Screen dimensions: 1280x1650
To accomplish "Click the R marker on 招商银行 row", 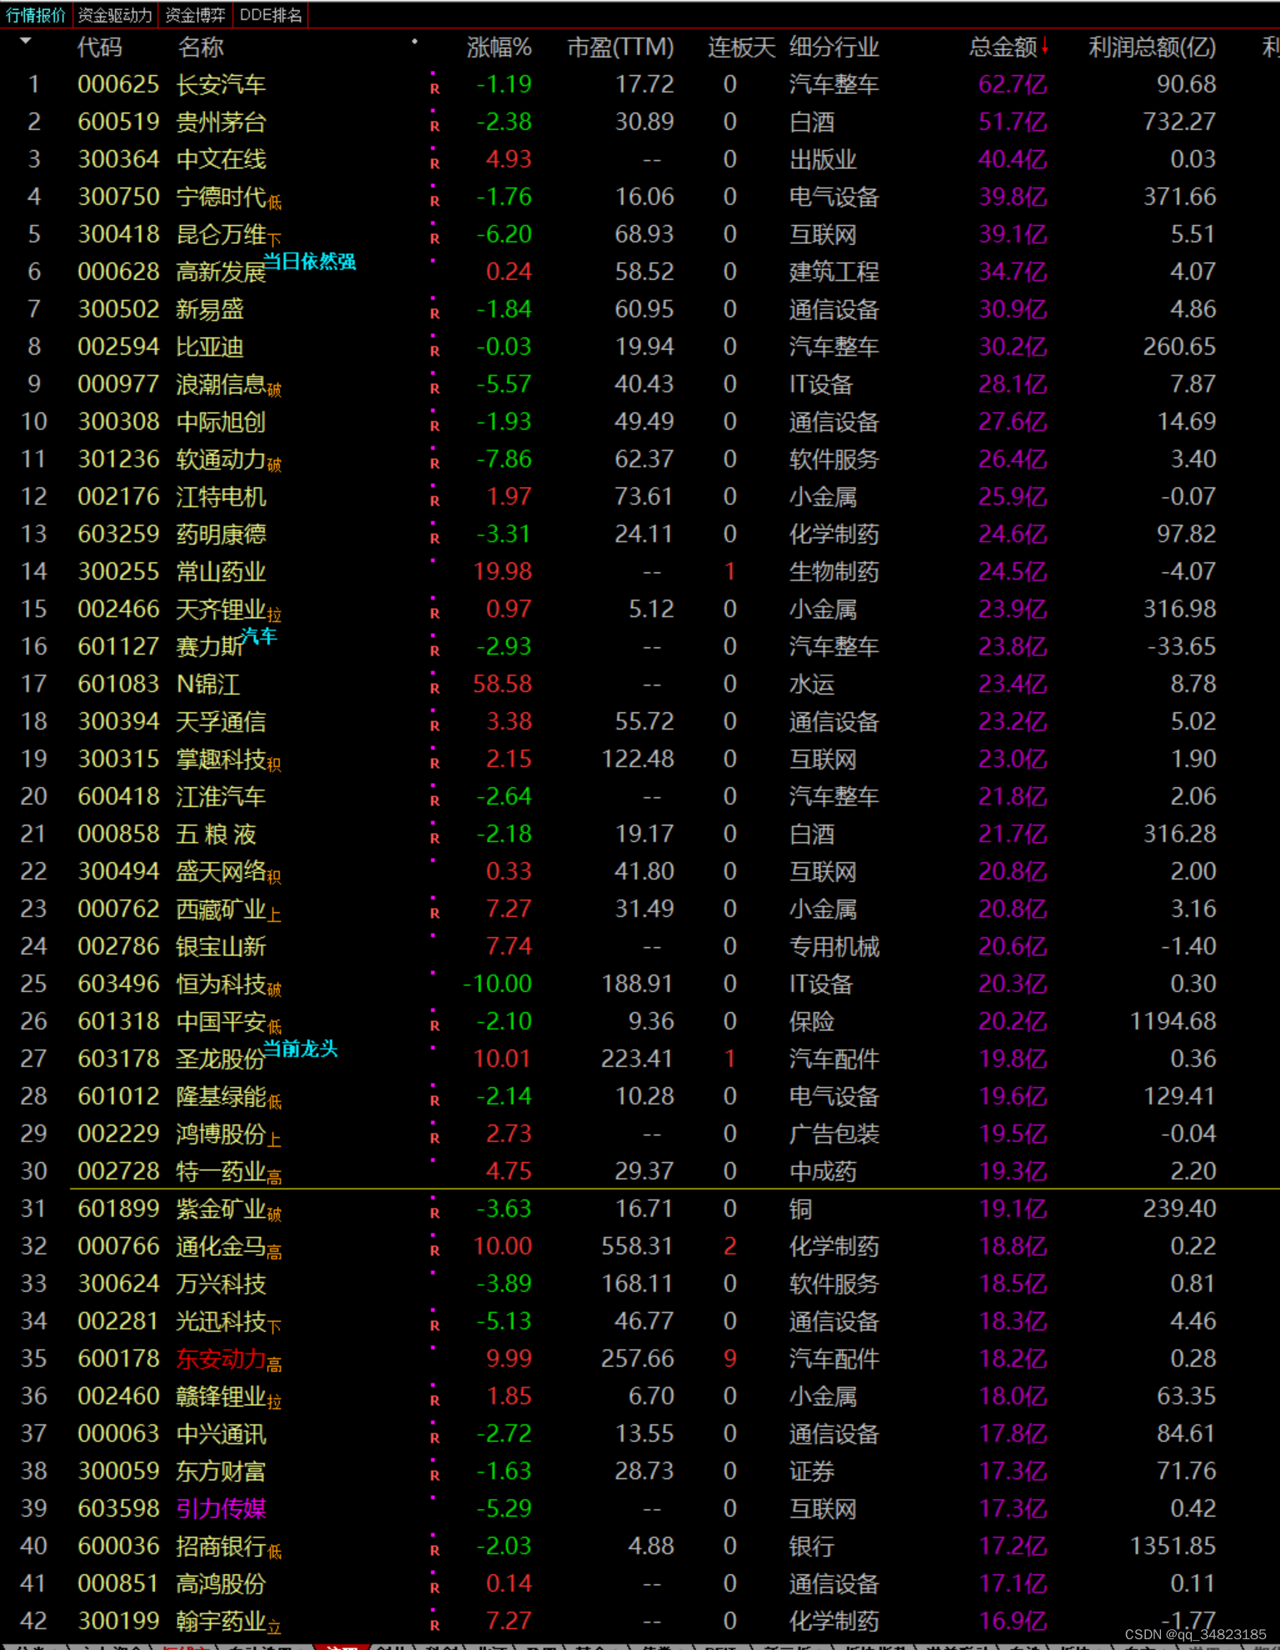I will [435, 1549].
